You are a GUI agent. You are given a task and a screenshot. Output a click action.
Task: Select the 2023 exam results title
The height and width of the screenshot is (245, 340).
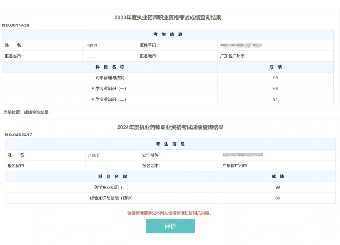170,17
